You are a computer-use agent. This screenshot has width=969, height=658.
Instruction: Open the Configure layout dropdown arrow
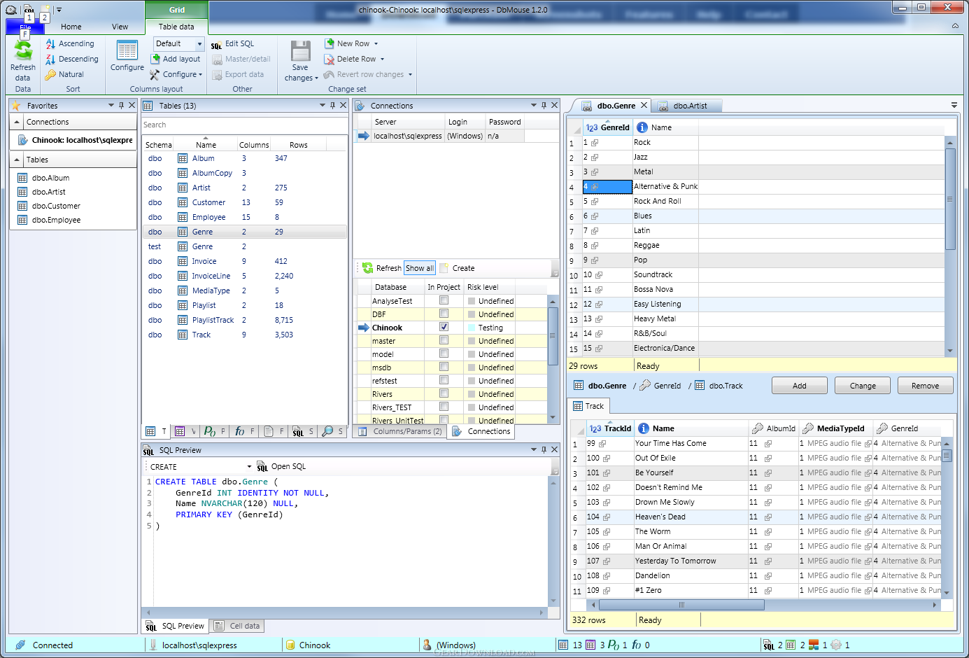point(200,75)
